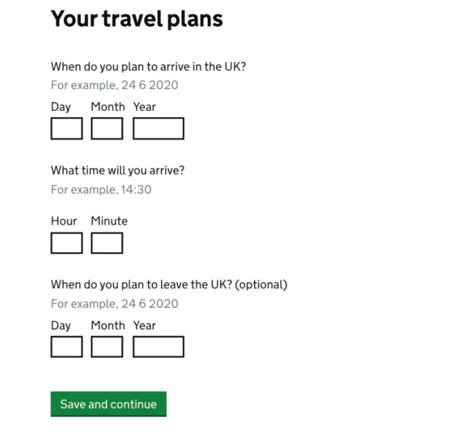
Task: Select the leave date Month input box
Action: point(107,347)
